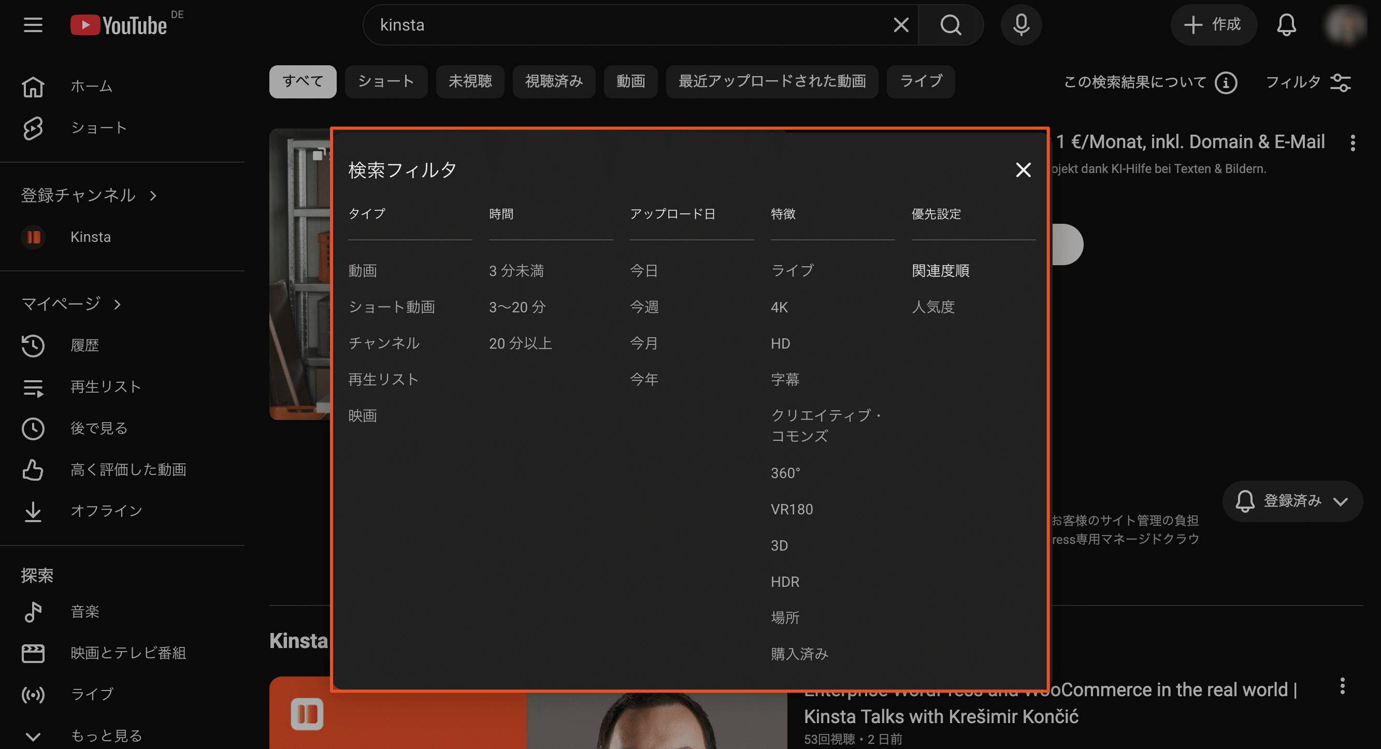Choose duration 3〜20 分
The width and height of the screenshot is (1381, 749).
[x=517, y=307]
